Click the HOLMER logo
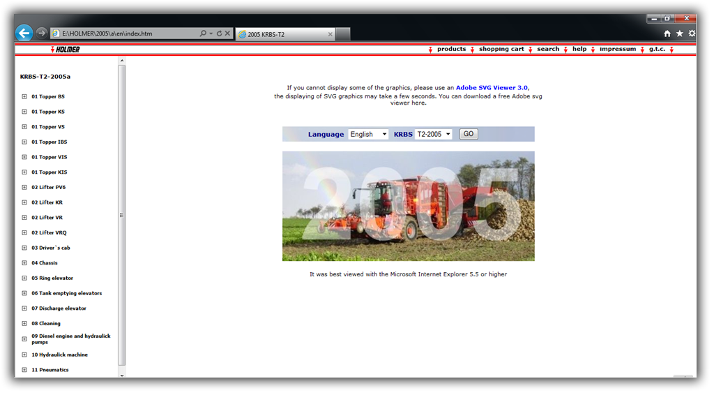 pyautogui.click(x=65, y=50)
